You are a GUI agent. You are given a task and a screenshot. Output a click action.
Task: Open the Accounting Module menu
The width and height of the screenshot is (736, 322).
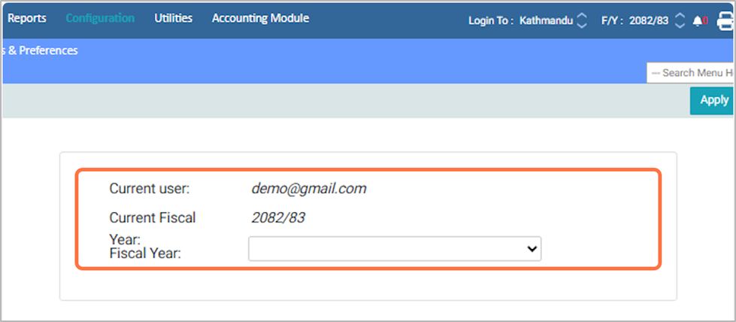[260, 18]
